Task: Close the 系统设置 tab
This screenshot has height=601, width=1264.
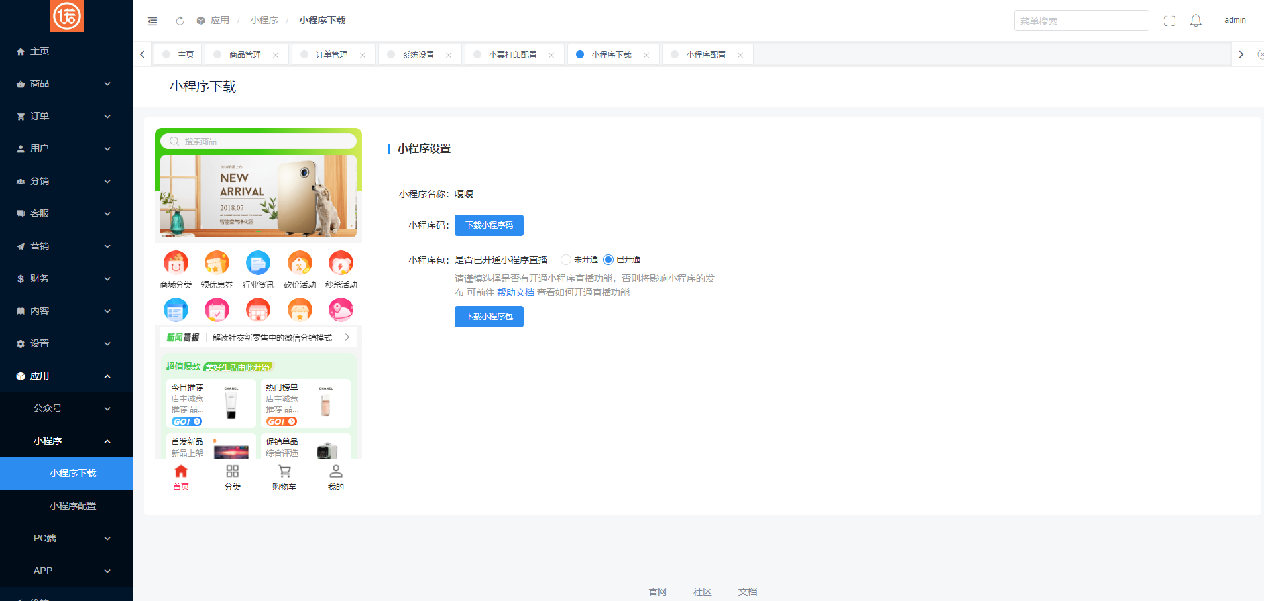Action: 449,54
